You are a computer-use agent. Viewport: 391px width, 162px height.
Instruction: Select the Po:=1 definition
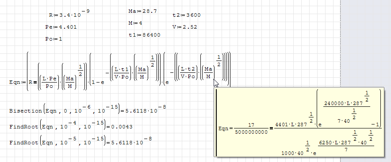pyautogui.click(x=54, y=39)
